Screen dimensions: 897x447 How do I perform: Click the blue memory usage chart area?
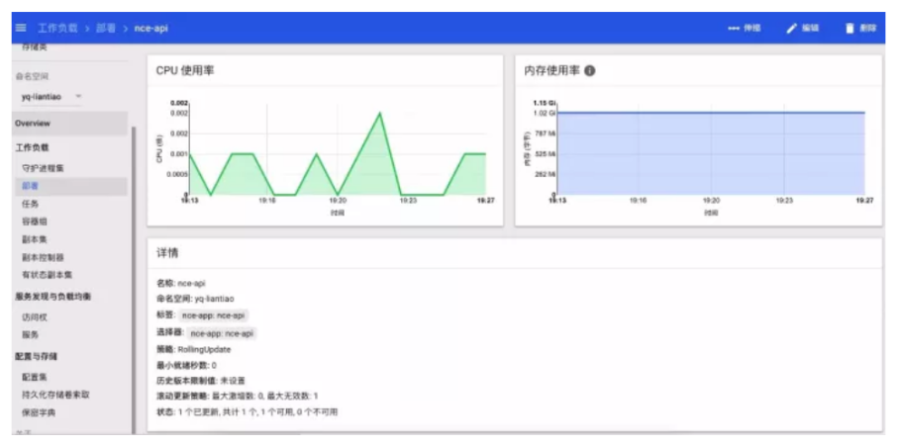coord(711,154)
